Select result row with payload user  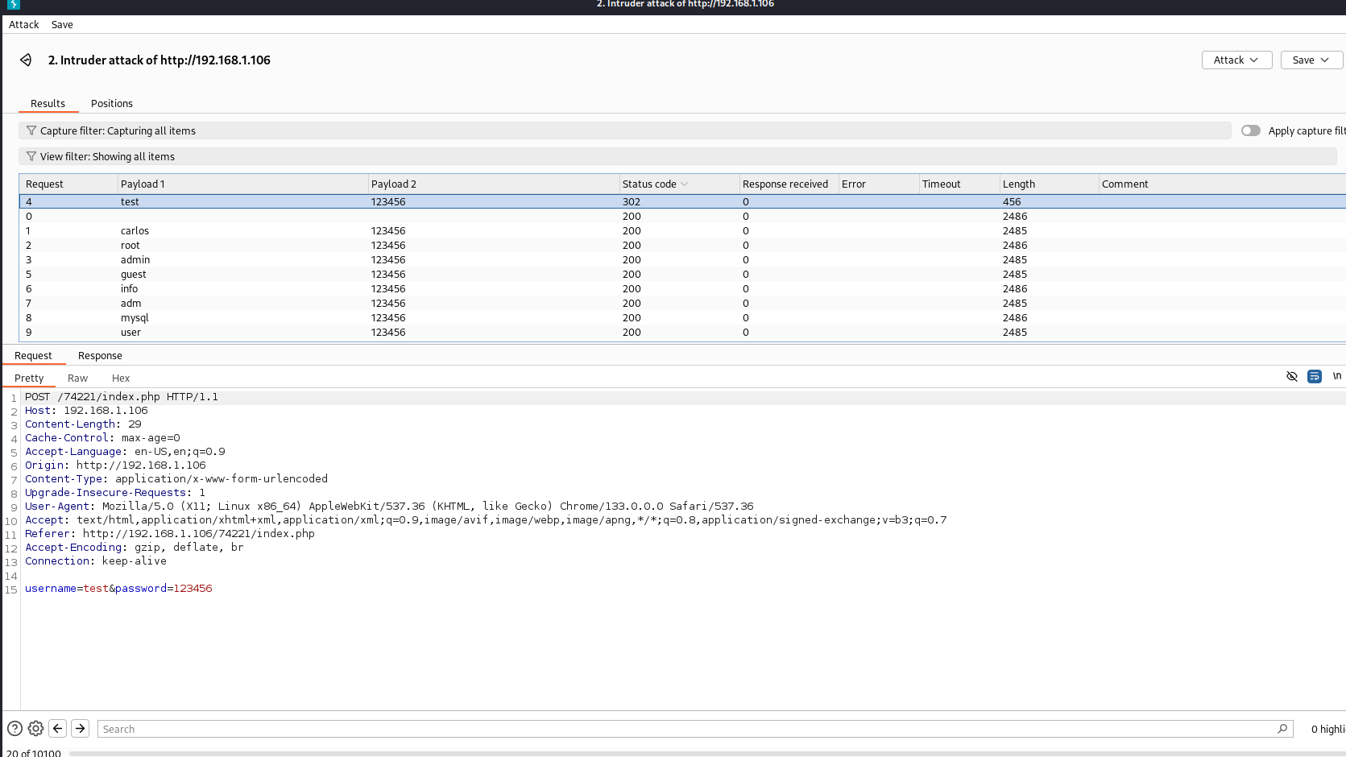(x=682, y=333)
